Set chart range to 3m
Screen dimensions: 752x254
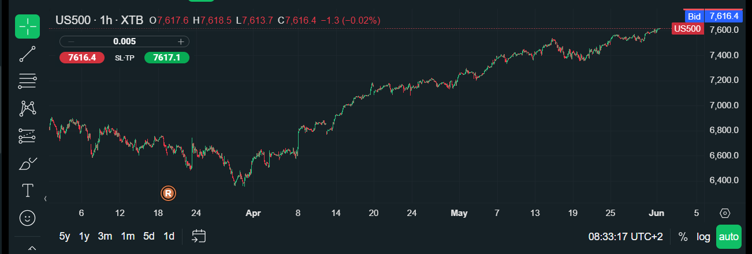105,236
